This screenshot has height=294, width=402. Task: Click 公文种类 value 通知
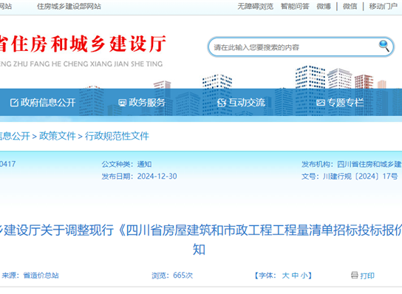(x=144, y=164)
